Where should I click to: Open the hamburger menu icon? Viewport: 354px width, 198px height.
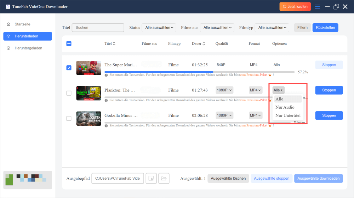click(x=318, y=6)
